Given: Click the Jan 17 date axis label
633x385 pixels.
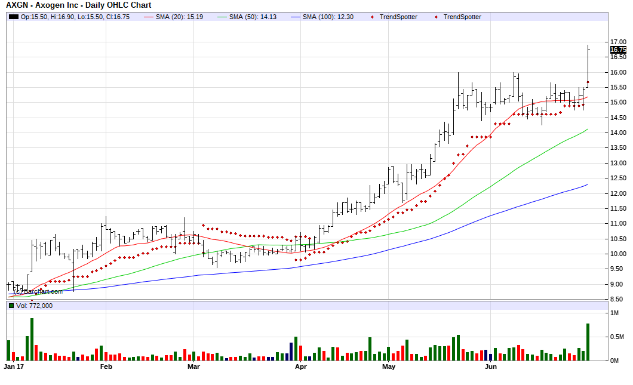Looking at the screenshot, I should click(14, 367).
